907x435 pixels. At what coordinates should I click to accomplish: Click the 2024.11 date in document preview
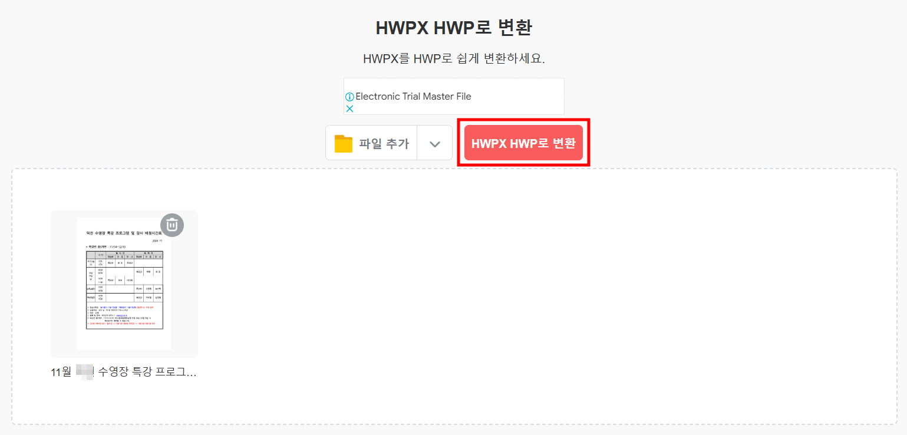click(157, 240)
